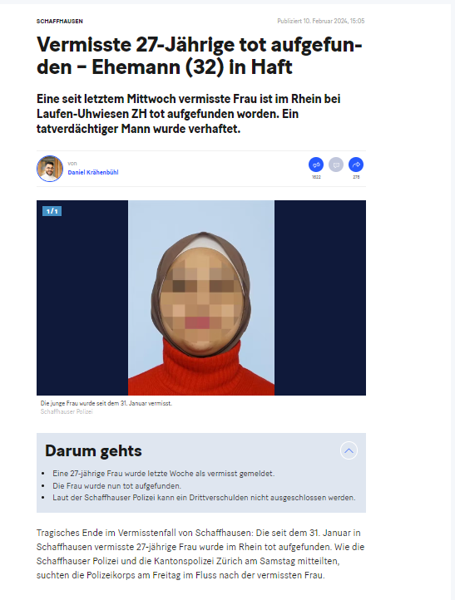Select bullet about Drittverschulden nicht ausgeschlossen
The height and width of the screenshot is (600, 455).
[x=204, y=498]
